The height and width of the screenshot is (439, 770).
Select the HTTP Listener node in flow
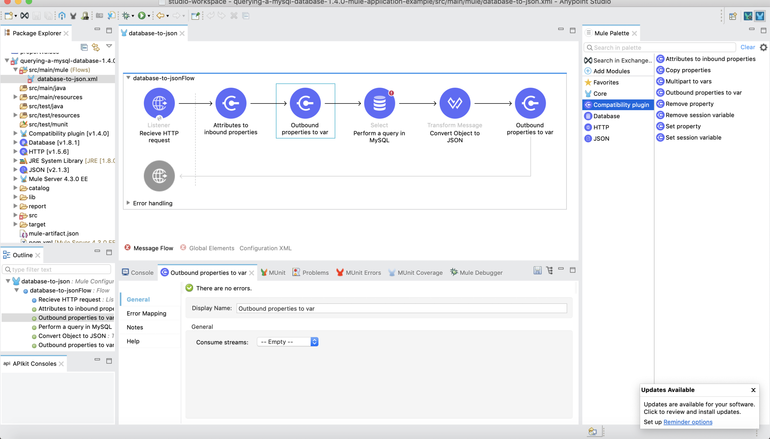point(159,103)
